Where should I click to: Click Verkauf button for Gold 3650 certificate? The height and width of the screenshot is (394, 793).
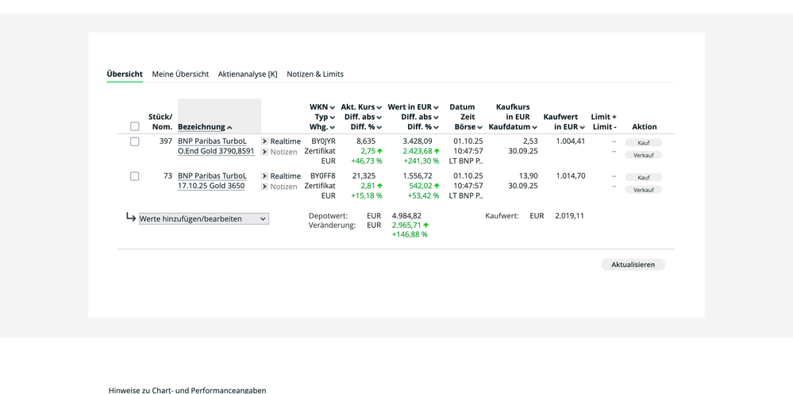(643, 190)
